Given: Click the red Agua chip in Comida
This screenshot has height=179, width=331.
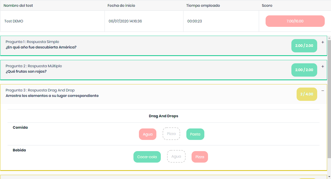Looking at the screenshot, I should click(x=148, y=134).
